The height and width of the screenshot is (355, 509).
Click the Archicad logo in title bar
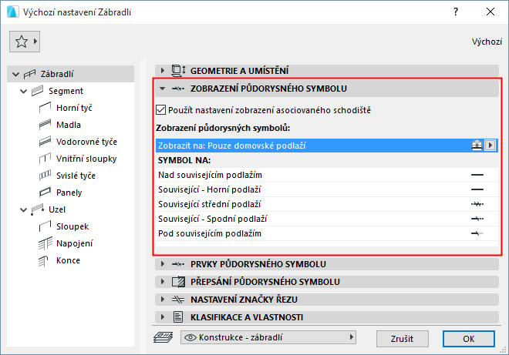13,12
